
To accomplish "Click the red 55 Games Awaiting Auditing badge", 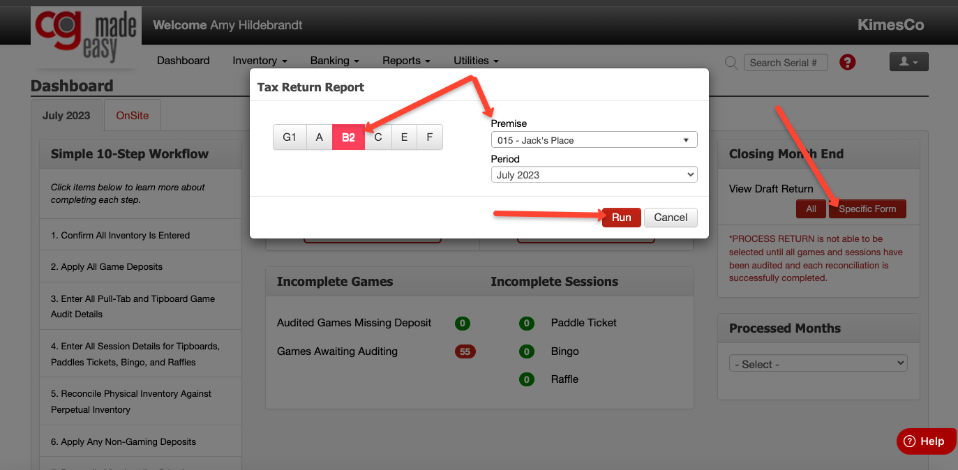I will [x=465, y=351].
